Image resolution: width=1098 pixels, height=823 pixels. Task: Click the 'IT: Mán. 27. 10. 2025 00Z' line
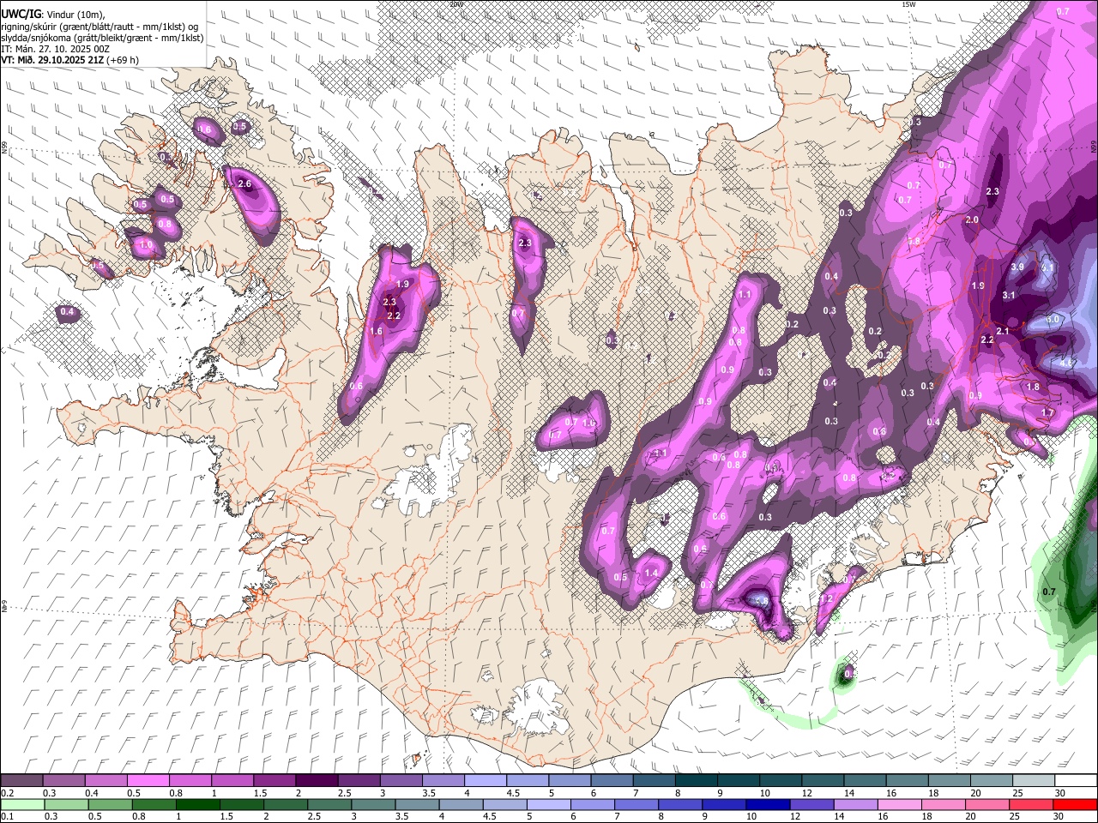pos(56,49)
